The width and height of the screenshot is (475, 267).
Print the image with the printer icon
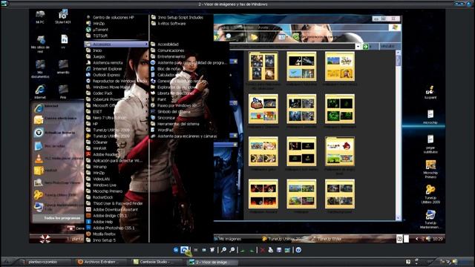pyautogui.click(x=270, y=250)
